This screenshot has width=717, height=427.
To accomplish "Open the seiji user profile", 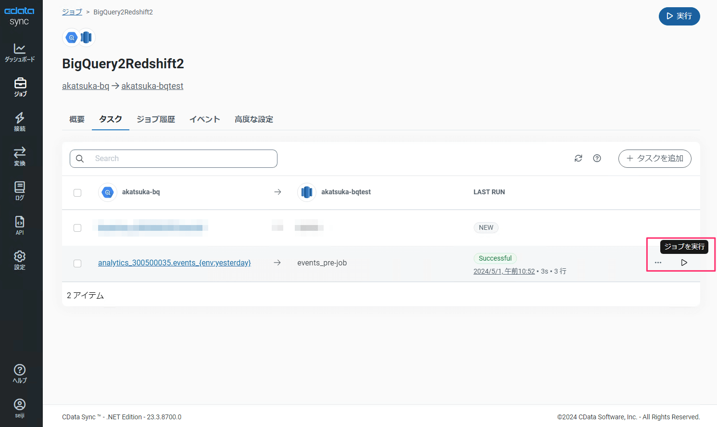I will 20,408.
